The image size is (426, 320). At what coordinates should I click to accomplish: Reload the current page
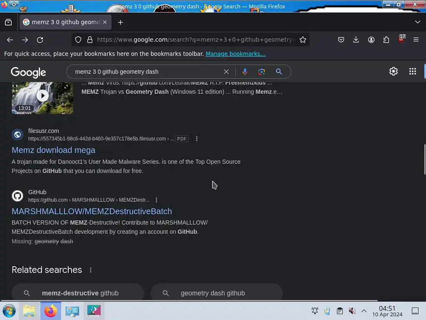[40, 40]
